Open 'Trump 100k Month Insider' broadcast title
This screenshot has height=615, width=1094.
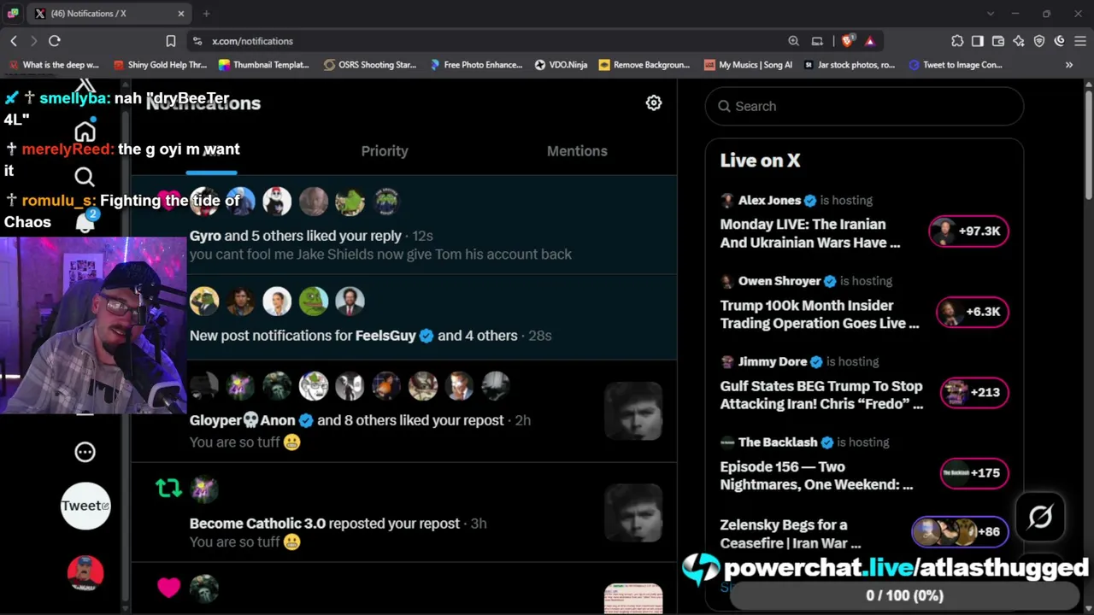(819, 314)
